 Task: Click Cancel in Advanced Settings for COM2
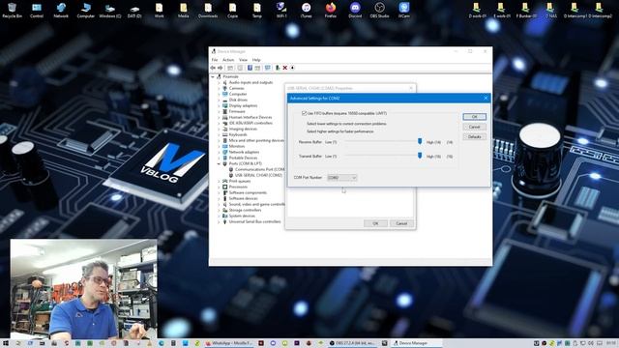[474, 127]
